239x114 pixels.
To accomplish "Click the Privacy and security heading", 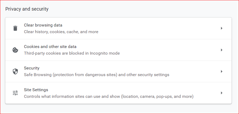I will pos(27,9).
